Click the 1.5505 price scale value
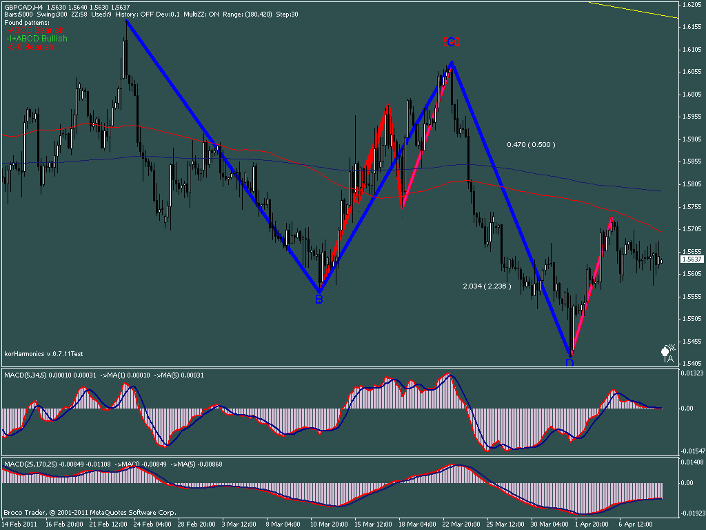Image resolution: width=706 pixels, height=530 pixels. (x=692, y=319)
